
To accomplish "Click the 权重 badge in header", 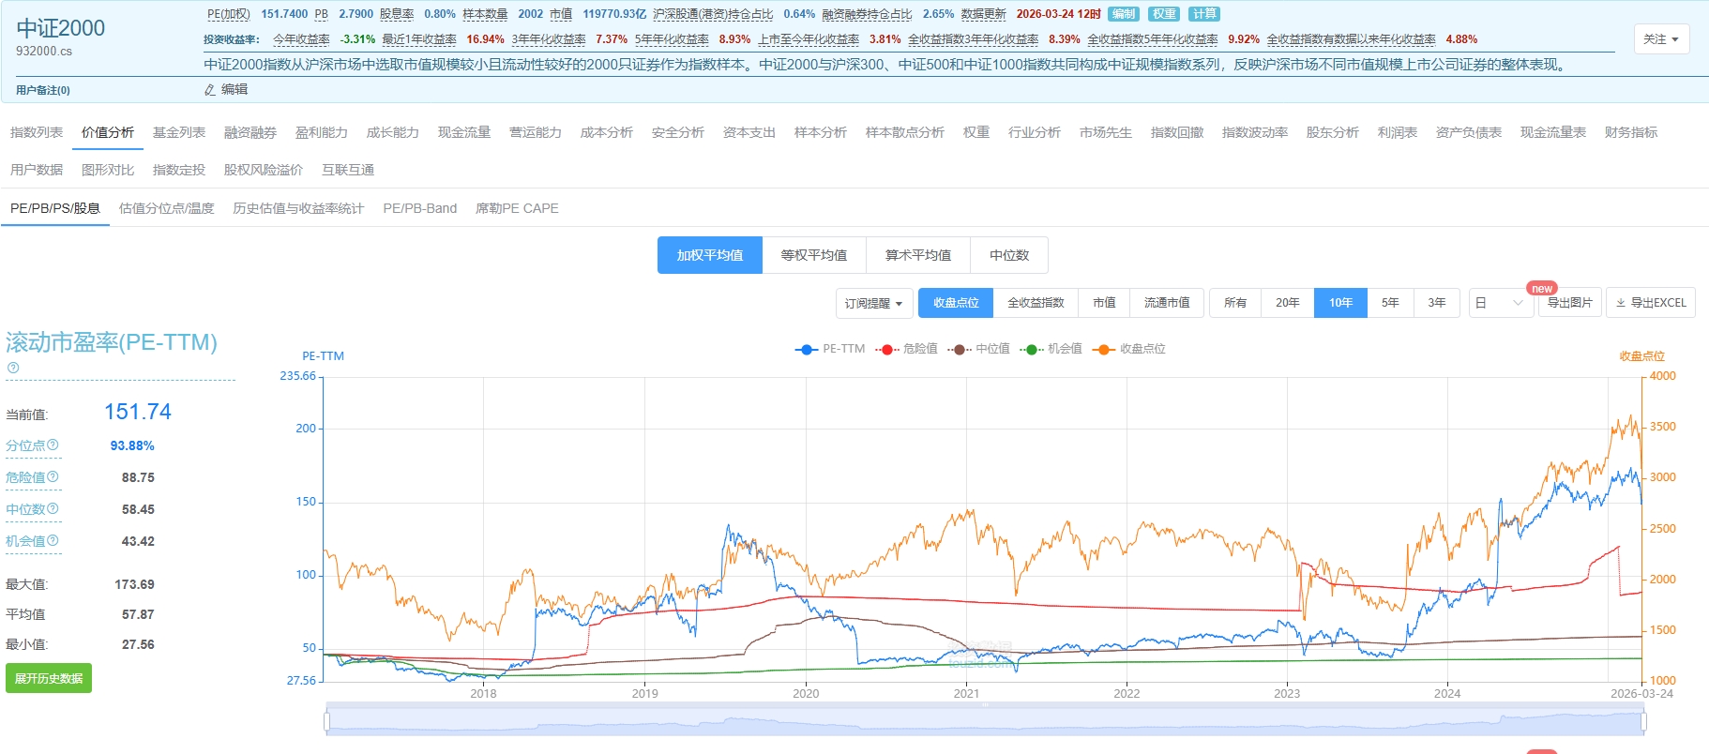I will [x=1164, y=14].
